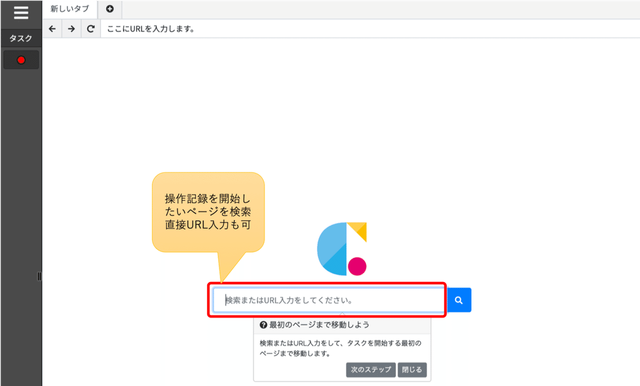The width and height of the screenshot is (640, 386).
Task: Navigate back using the back arrow
Action: point(52,28)
